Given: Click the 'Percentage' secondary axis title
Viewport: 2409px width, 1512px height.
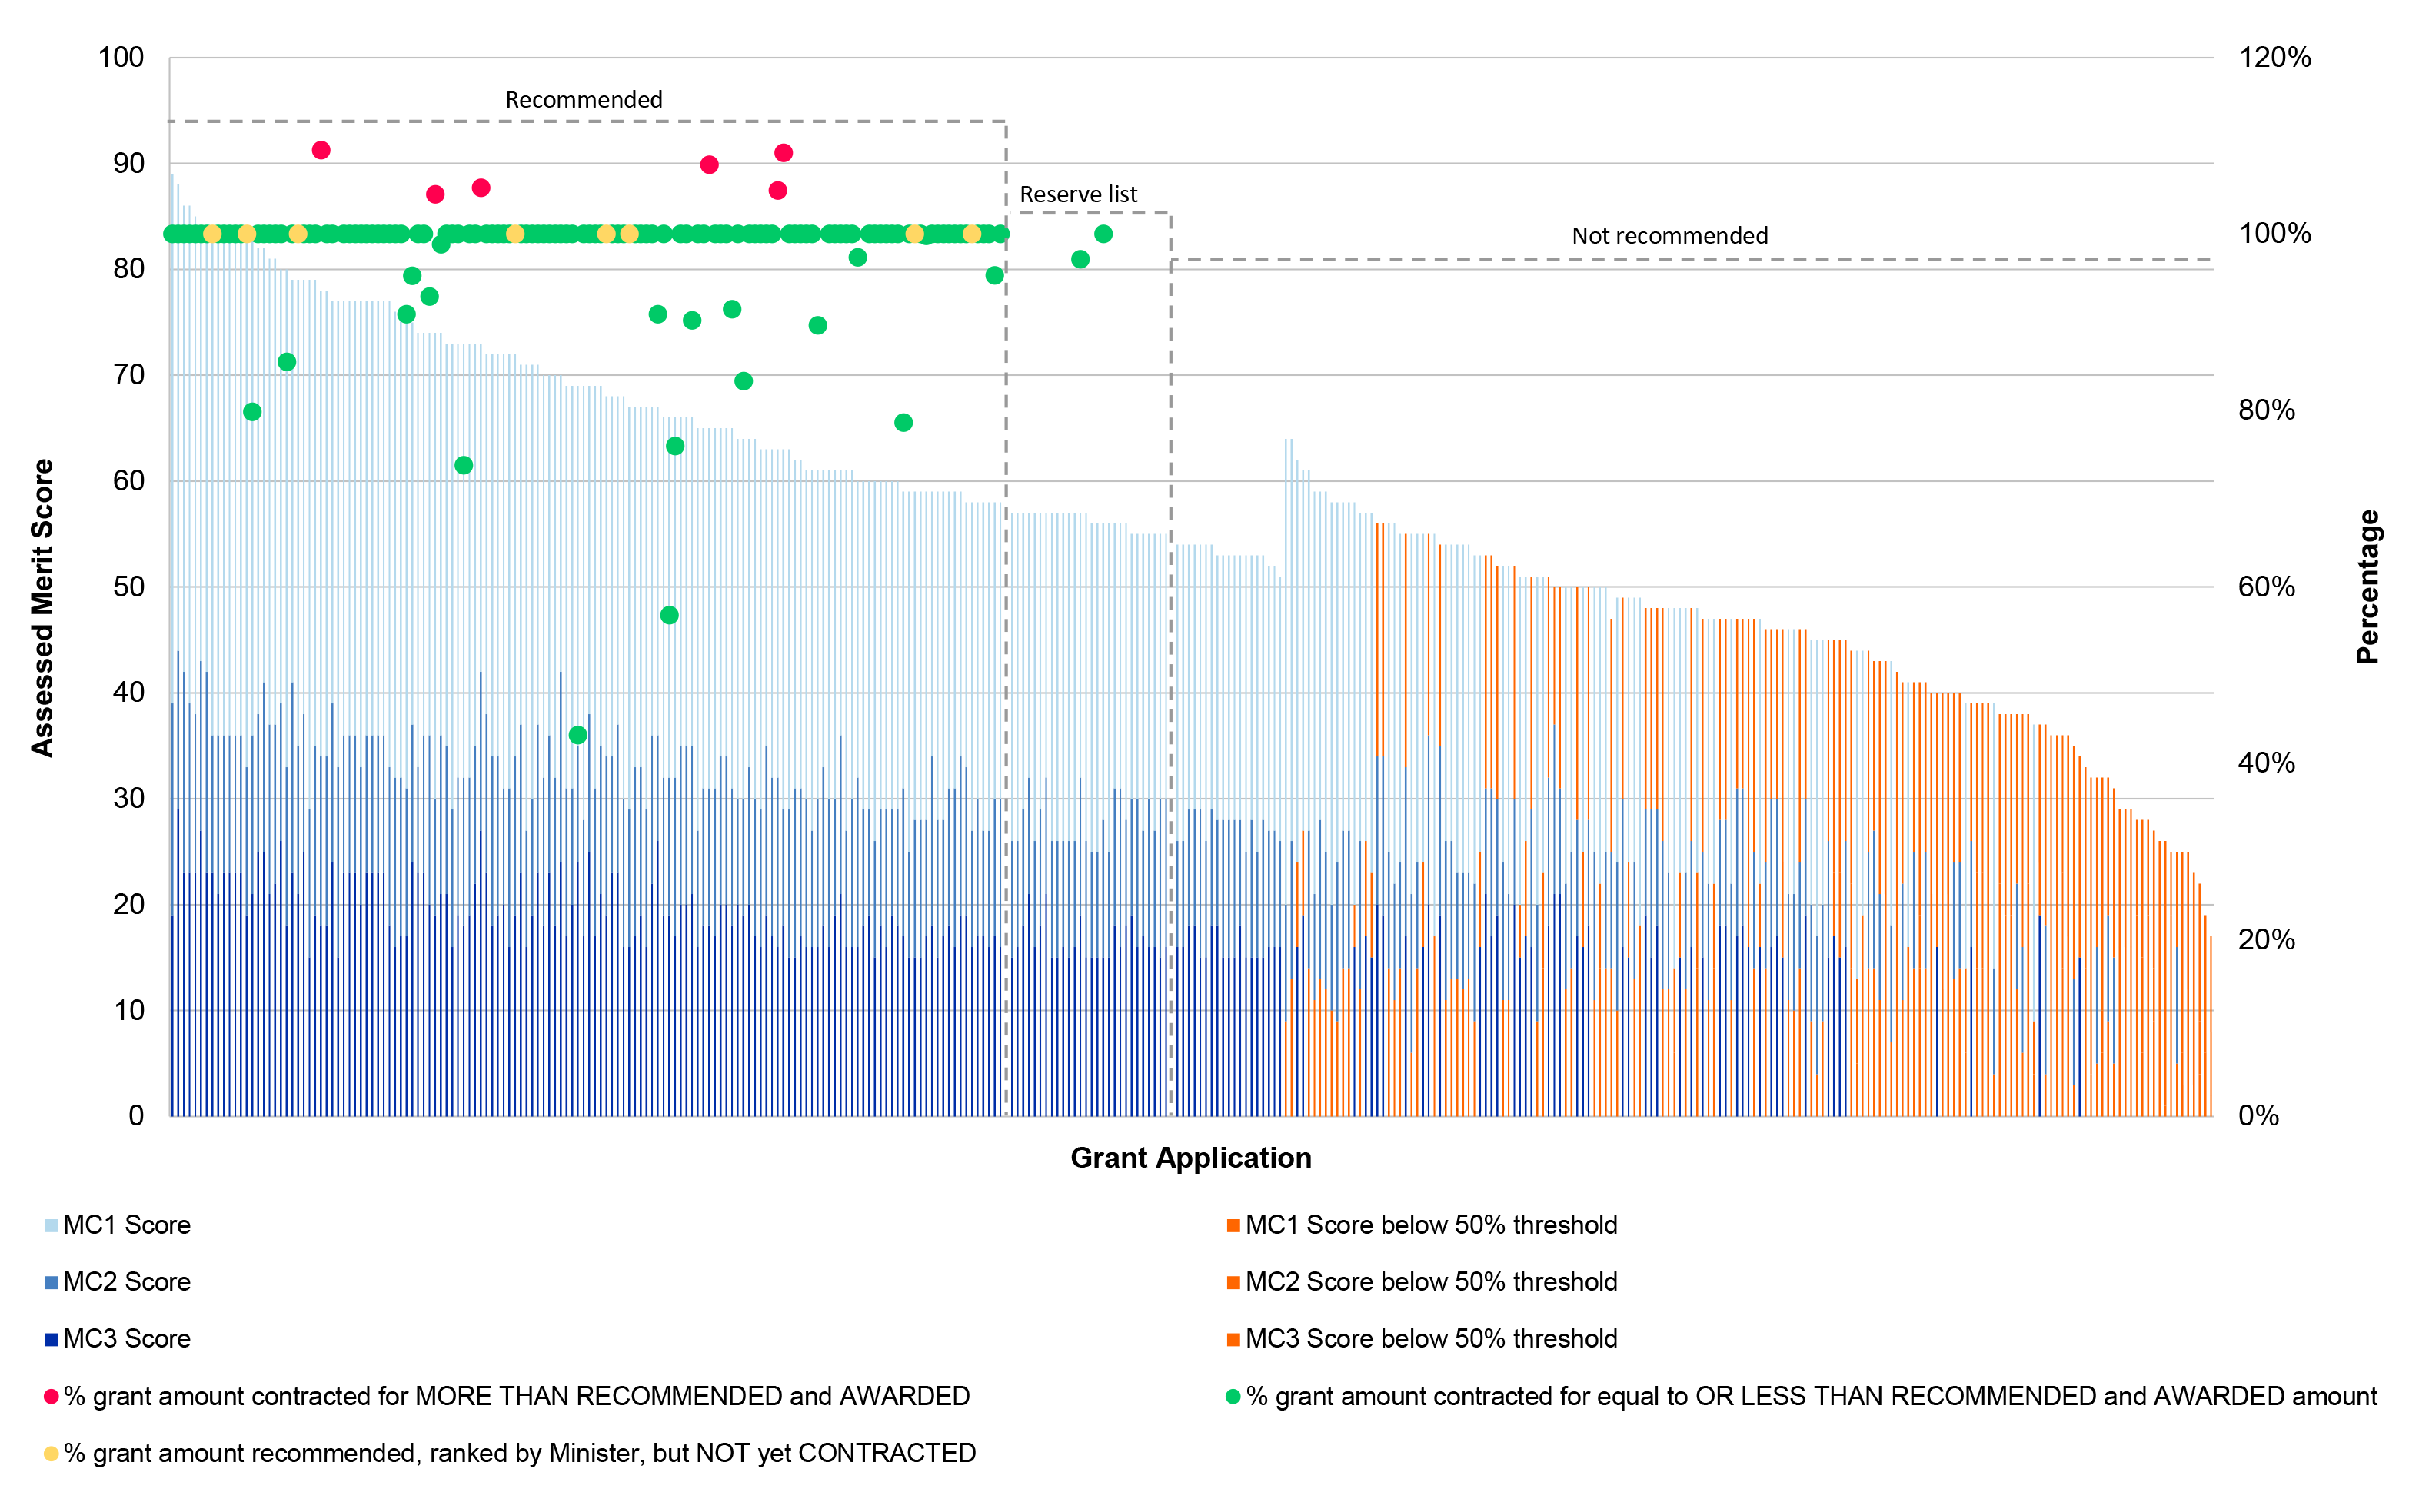Looking at the screenshot, I should [x=2367, y=587].
